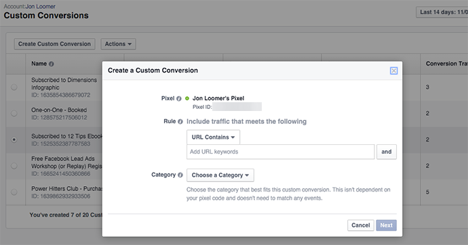Click ID 1635854386679072 text
The width and height of the screenshot is (468, 245).
click(61, 95)
